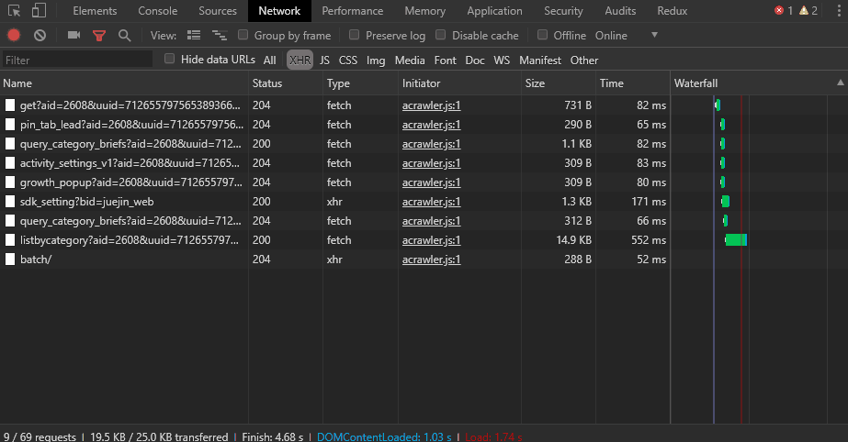Click file icon of listbycategory request

click(x=10, y=240)
